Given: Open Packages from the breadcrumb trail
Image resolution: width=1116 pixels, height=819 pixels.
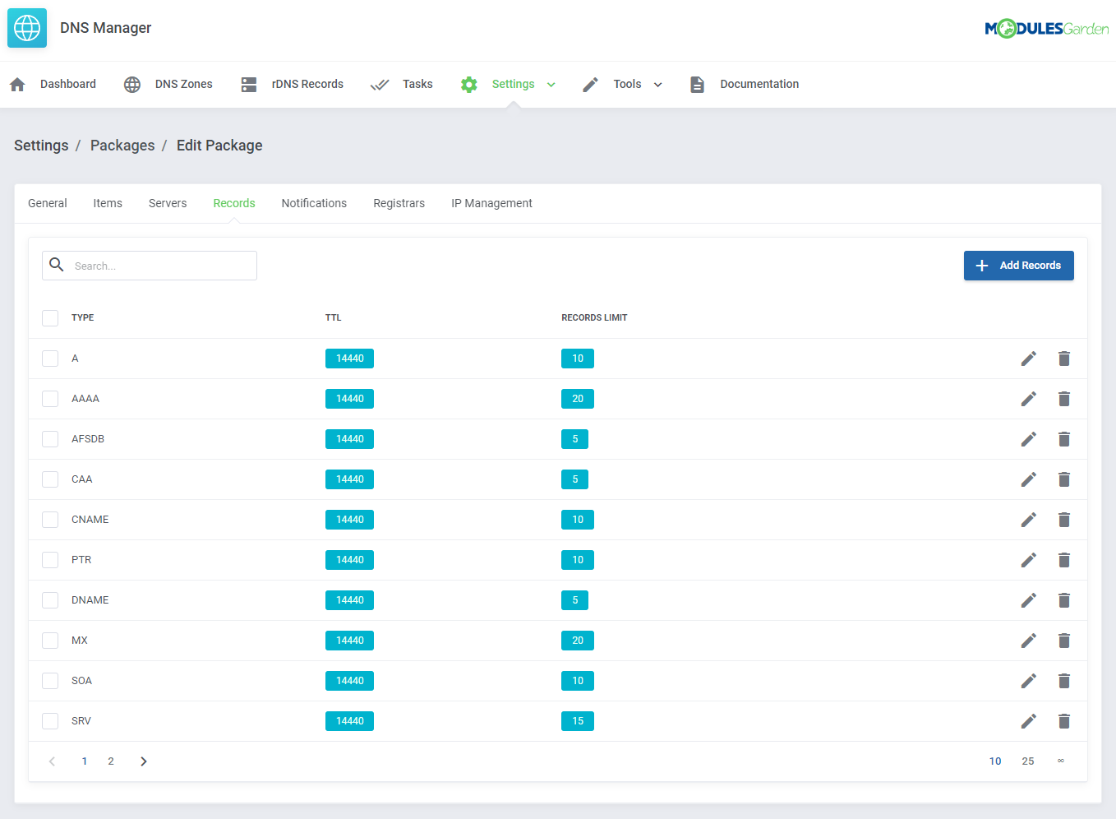Looking at the screenshot, I should [122, 146].
